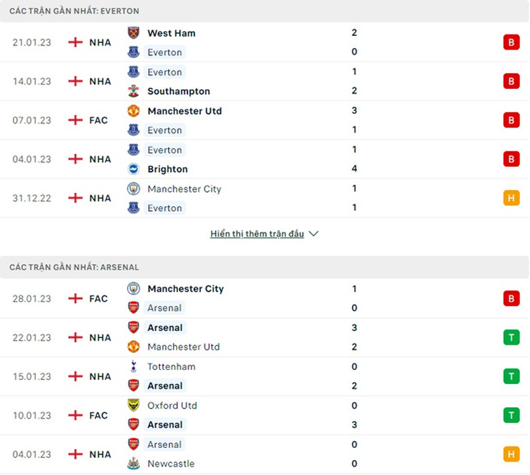The image size is (530, 475).
Task: Click the green T badge for Tottenham–Arsenal match
Action: click(511, 376)
